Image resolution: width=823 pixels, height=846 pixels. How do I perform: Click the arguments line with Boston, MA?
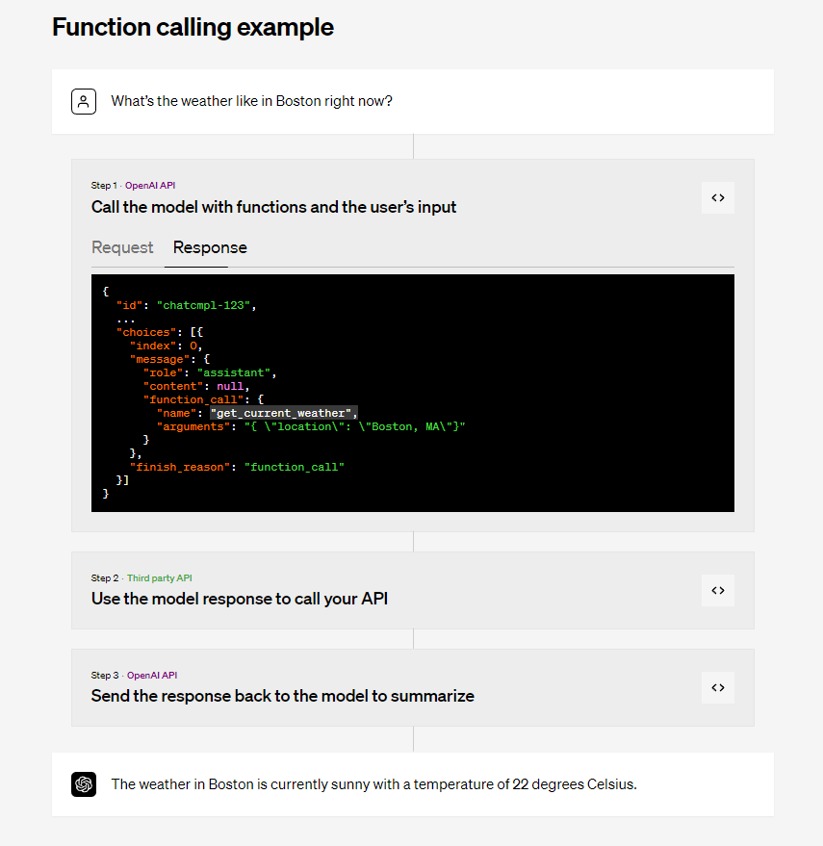pos(311,426)
